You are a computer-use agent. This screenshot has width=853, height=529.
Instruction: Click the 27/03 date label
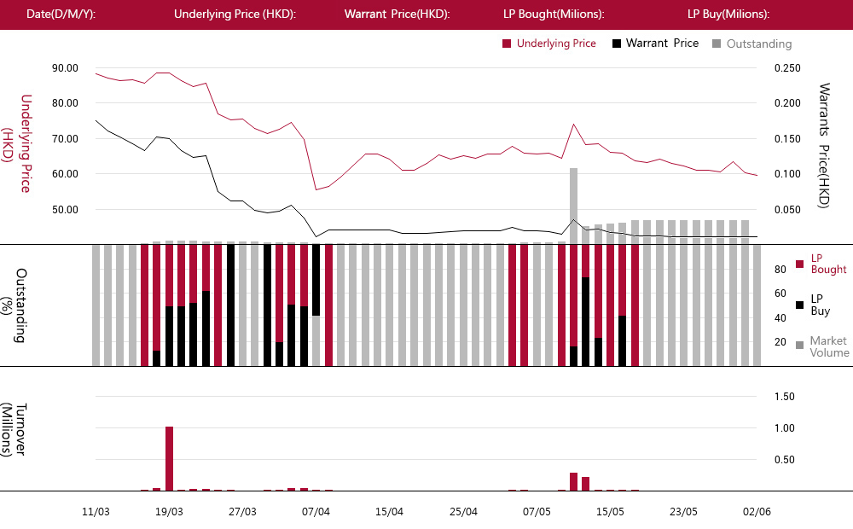click(x=242, y=512)
